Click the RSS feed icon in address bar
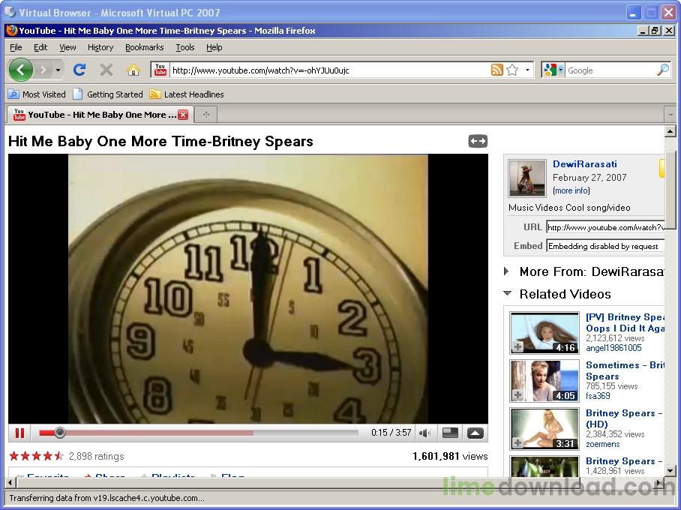The image size is (681, 510). coord(496,70)
